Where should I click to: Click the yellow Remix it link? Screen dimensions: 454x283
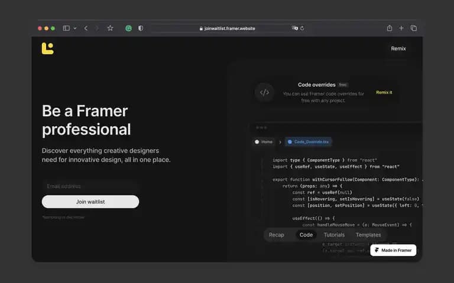coord(384,93)
